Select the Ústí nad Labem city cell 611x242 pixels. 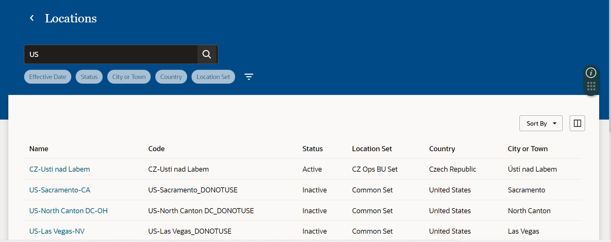coord(532,169)
